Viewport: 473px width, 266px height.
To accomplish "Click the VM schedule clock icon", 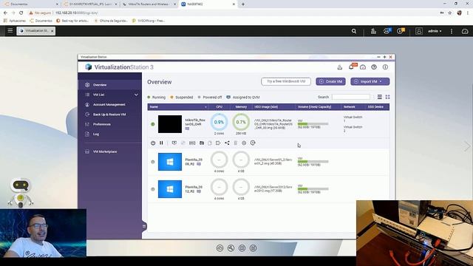I will point(253,143).
